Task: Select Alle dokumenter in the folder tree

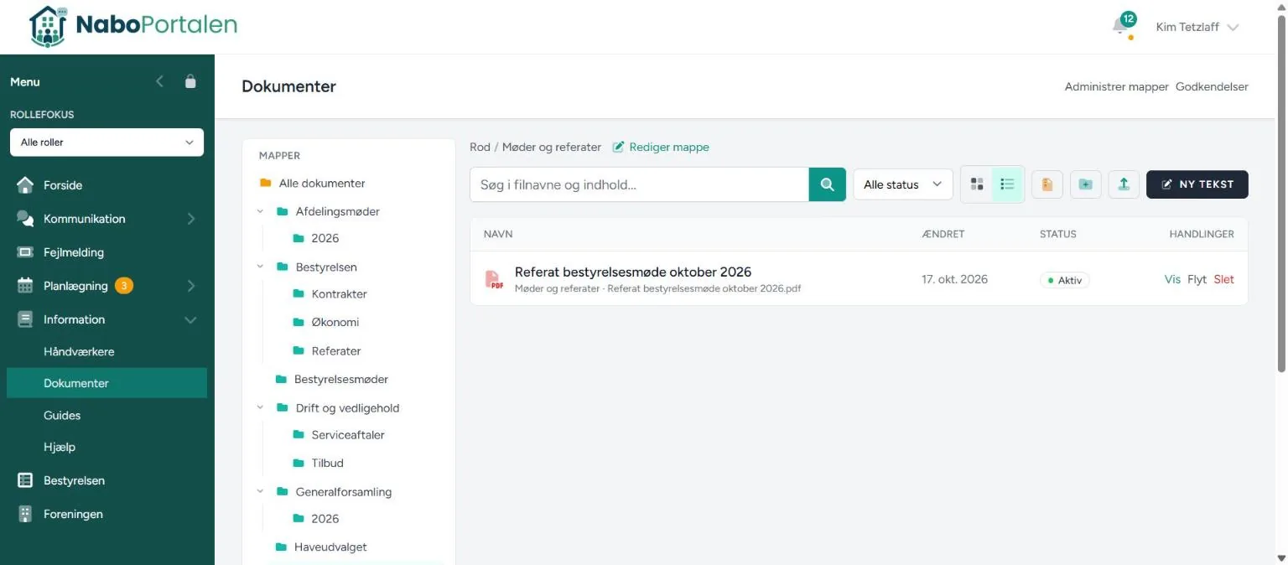Action: click(312, 183)
